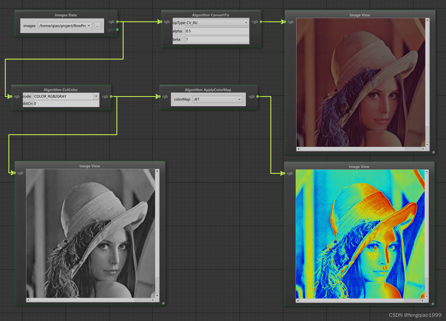The image size is (446, 321).
Task: Click horizontal scrollbar track in the dimmed color Image View
Action: tap(361, 149)
